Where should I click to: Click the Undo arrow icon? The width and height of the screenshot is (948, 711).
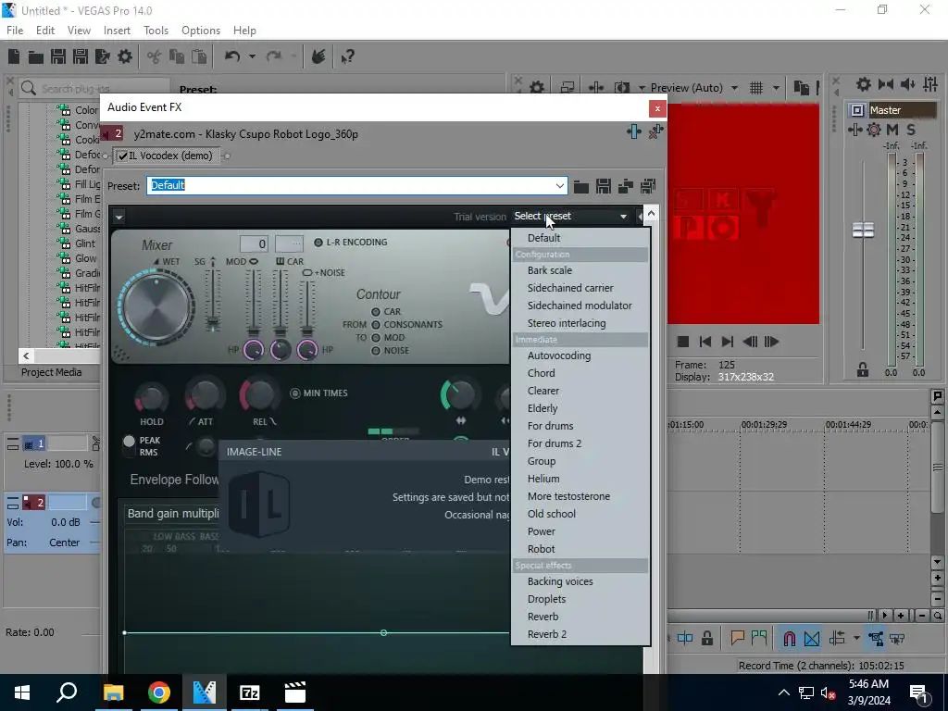click(x=232, y=56)
